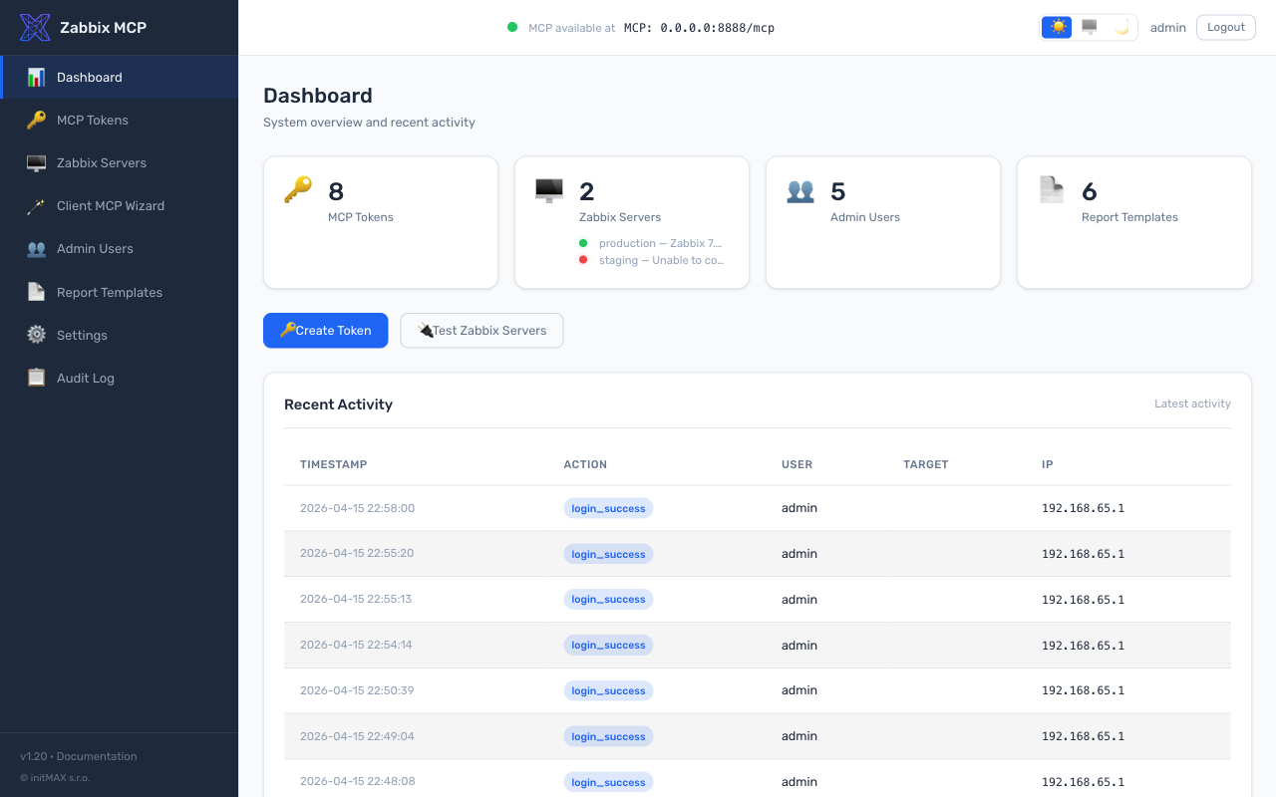Click the Latest activity label
1276x797 pixels.
1192,403
